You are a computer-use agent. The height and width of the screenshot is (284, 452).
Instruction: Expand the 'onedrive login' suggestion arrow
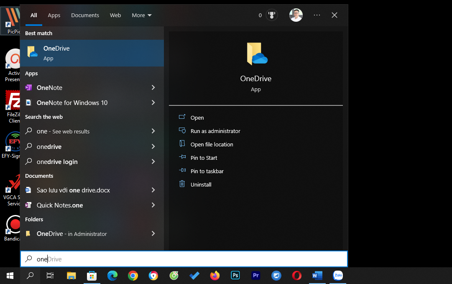(153, 161)
